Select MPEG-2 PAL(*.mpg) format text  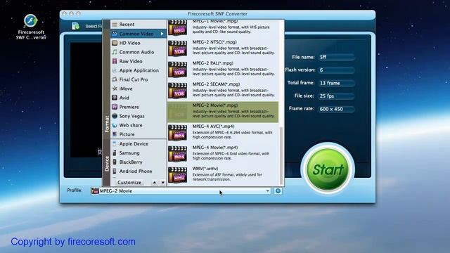click(212, 63)
